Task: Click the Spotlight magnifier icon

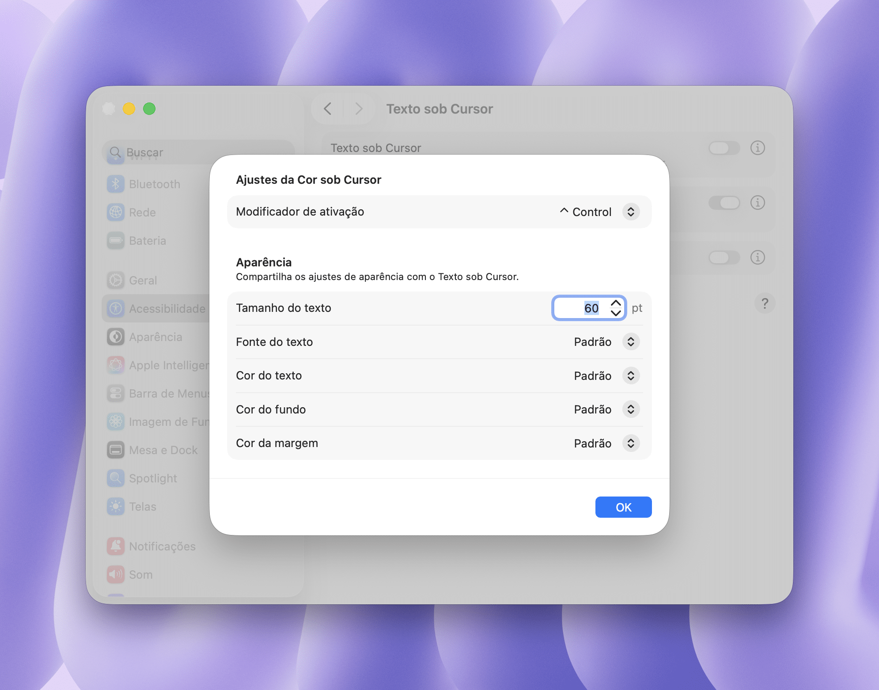Action: click(116, 478)
